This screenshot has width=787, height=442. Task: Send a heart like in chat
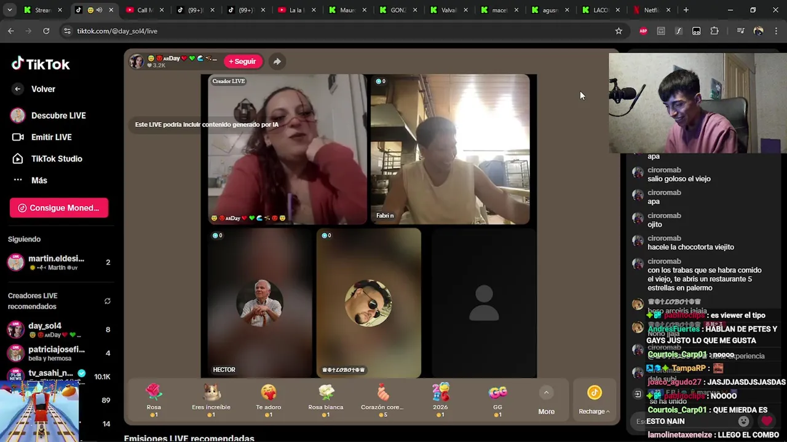tap(766, 421)
